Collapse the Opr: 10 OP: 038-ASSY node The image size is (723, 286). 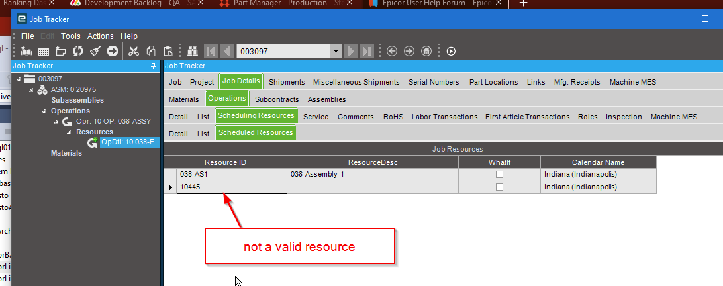coord(56,122)
